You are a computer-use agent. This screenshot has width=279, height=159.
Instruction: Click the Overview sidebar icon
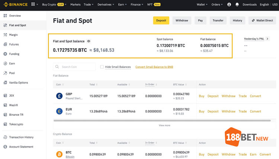point(5,16)
